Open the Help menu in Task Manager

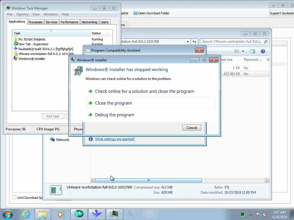point(65,14)
